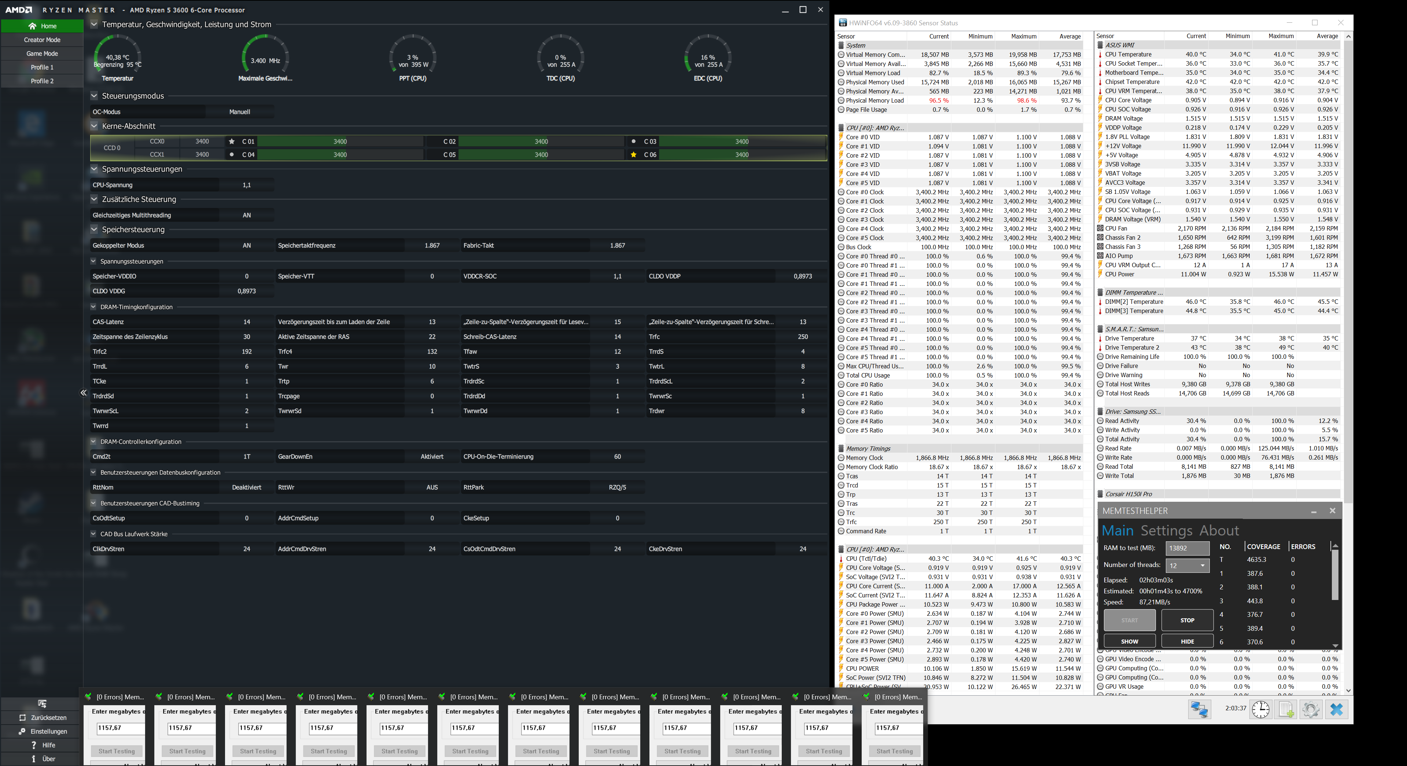Collapse the DRAM-Timingkonfiguration section
The image size is (1407, 766).
(93, 306)
